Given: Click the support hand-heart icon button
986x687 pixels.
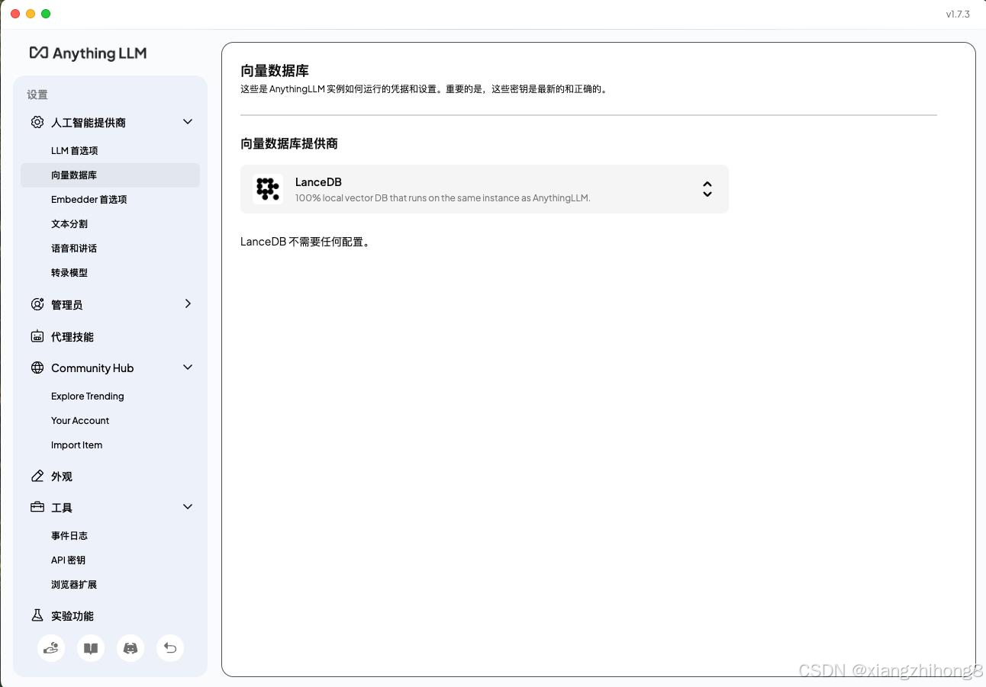Looking at the screenshot, I should (51, 648).
